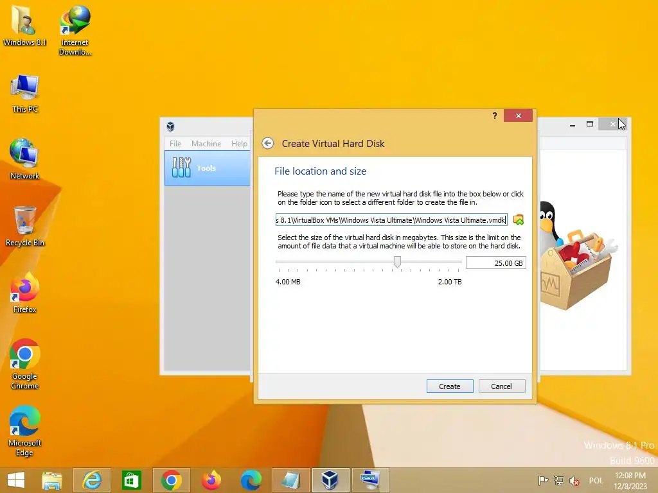
Task: Open the on-screen keyboard taskbar icon
Action: point(370,480)
